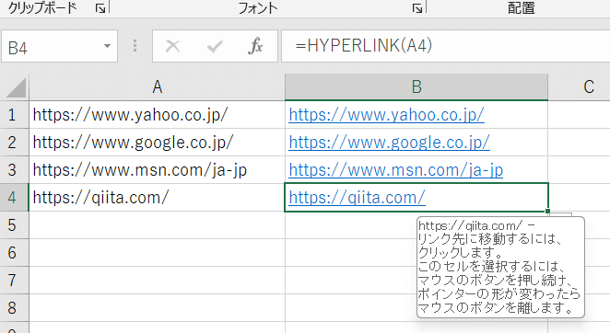Select cell A2 with google.co.jp text
This screenshot has height=333, width=610.
pyautogui.click(x=158, y=143)
